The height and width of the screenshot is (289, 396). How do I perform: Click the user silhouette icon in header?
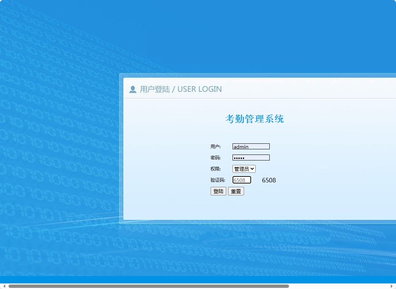pos(133,89)
